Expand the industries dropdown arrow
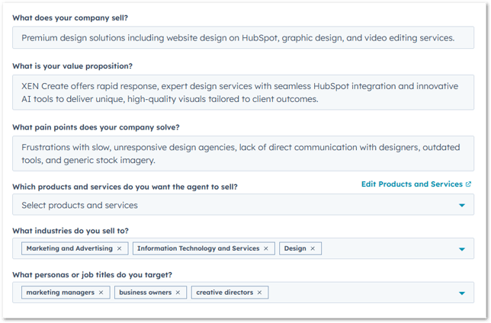 click(462, 249)
